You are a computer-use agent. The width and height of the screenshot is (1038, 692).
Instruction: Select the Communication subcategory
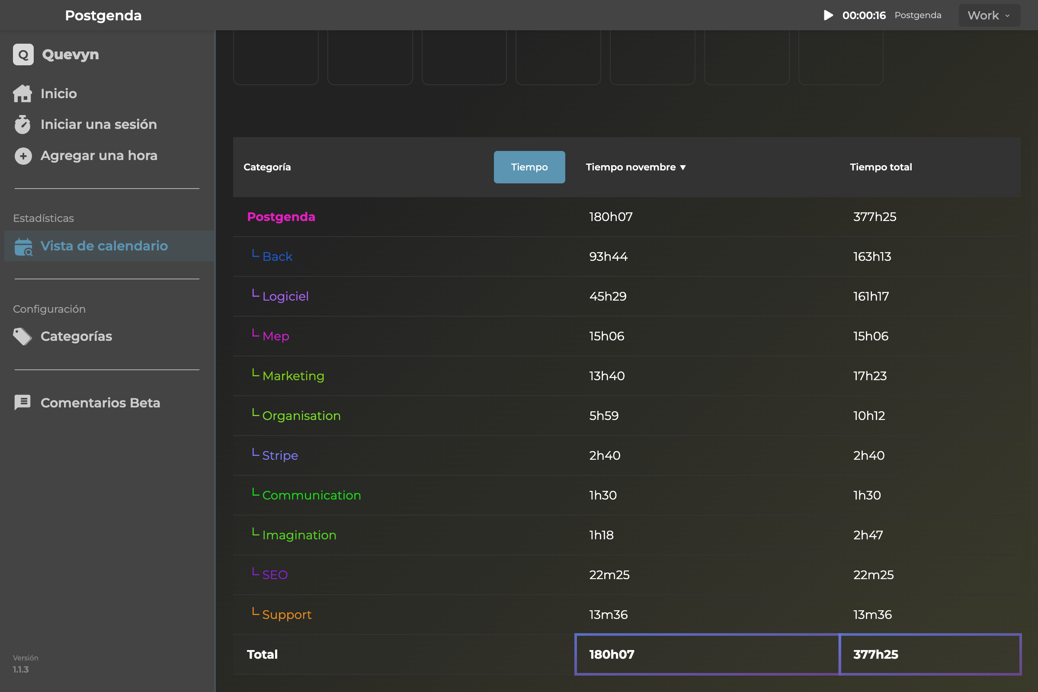[x=311, y=495]
